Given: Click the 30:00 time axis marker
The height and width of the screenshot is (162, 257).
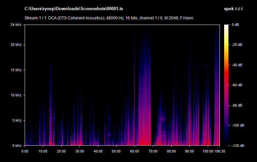Looking at the screenshot, I should 79,151.
